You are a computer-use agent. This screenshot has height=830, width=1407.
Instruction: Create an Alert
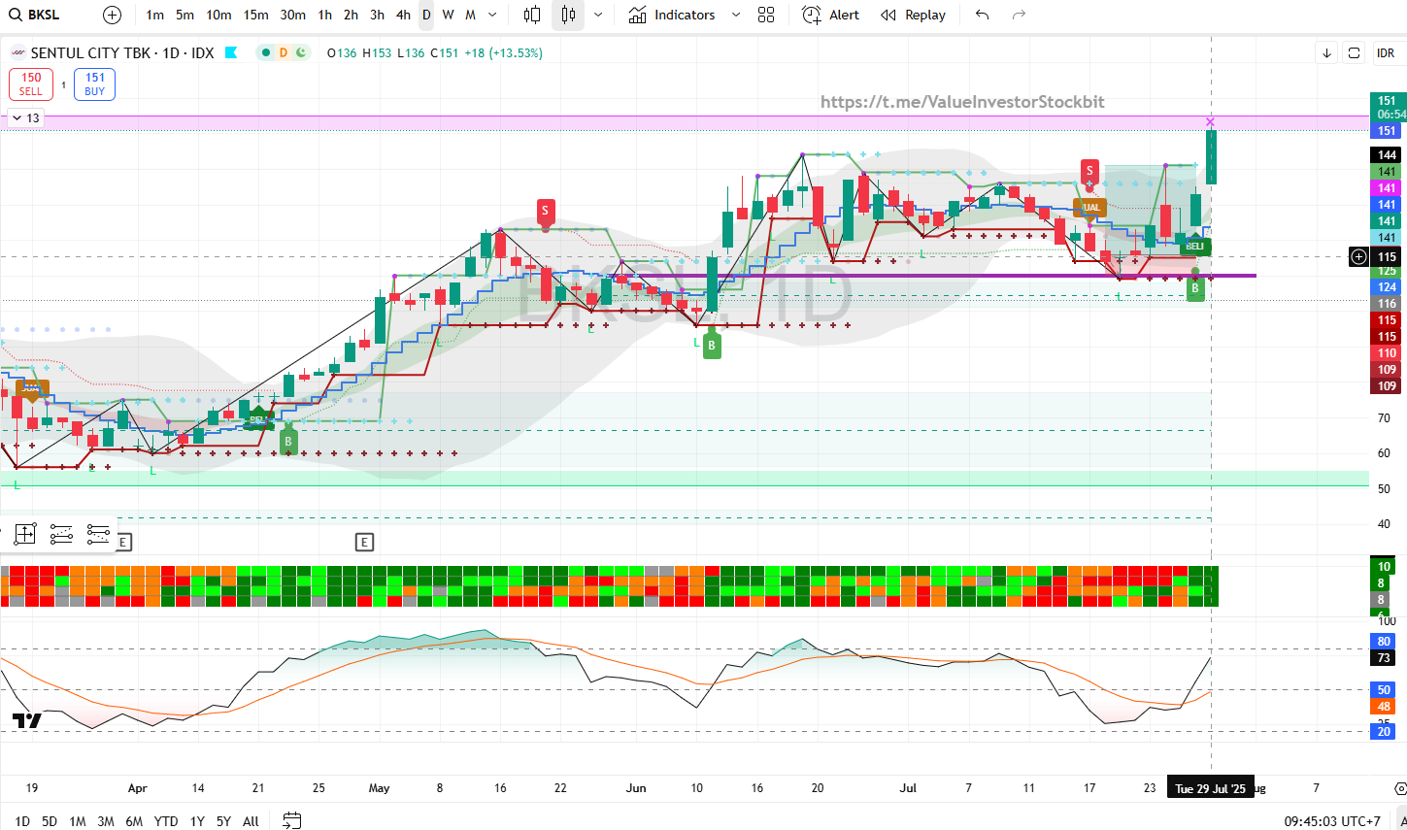point(830,15)
